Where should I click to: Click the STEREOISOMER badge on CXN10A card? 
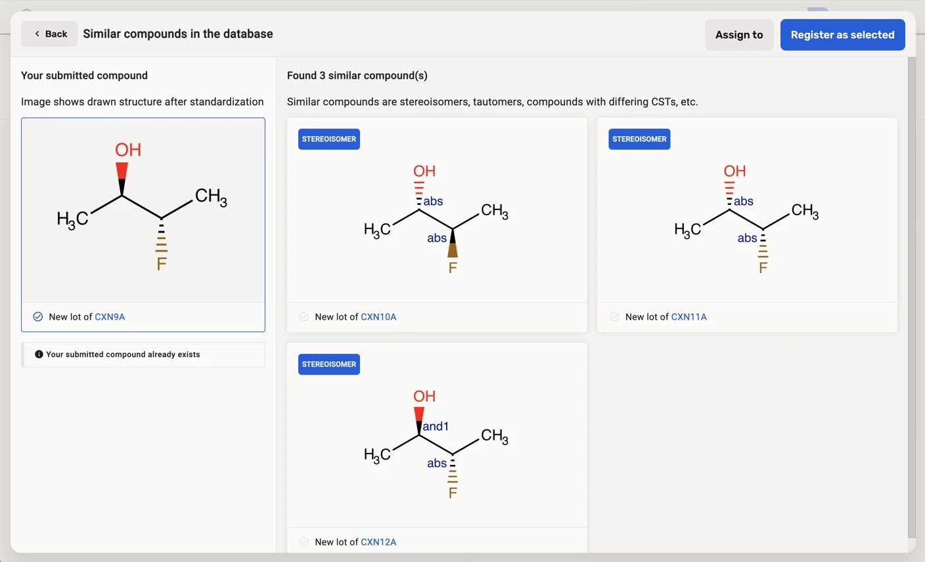click(329, 139)
